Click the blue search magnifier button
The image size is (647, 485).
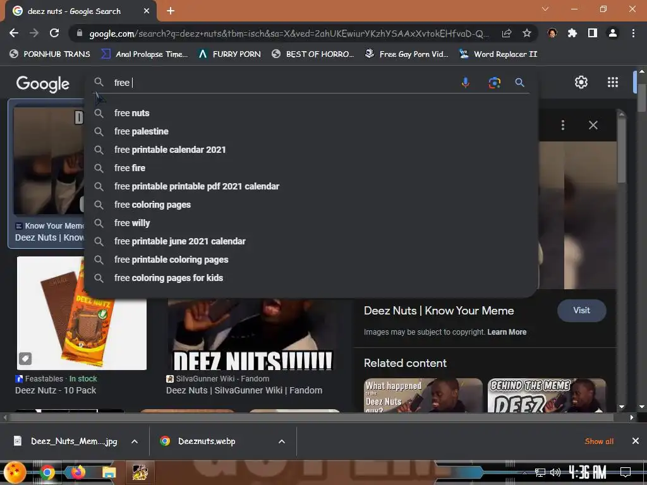coord(519,83)
